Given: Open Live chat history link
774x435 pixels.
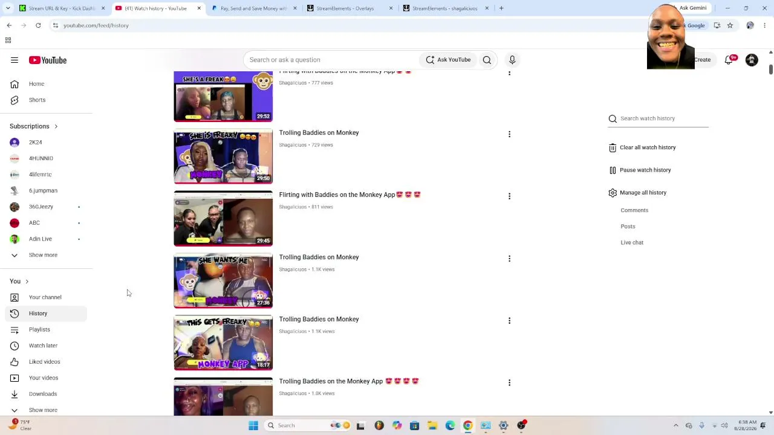Looking at the screenshot, I should tap(632, 242).
